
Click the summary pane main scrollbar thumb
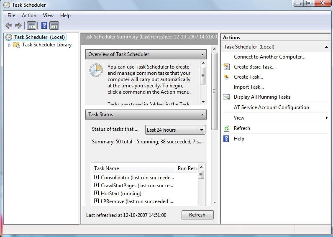point(215,91)
